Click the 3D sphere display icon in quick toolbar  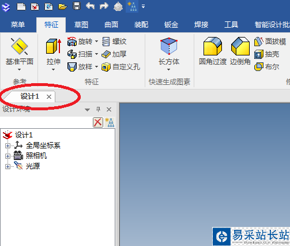click(118, 6)
